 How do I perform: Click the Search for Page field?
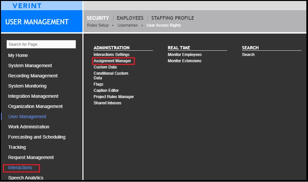tap(41, 44)
